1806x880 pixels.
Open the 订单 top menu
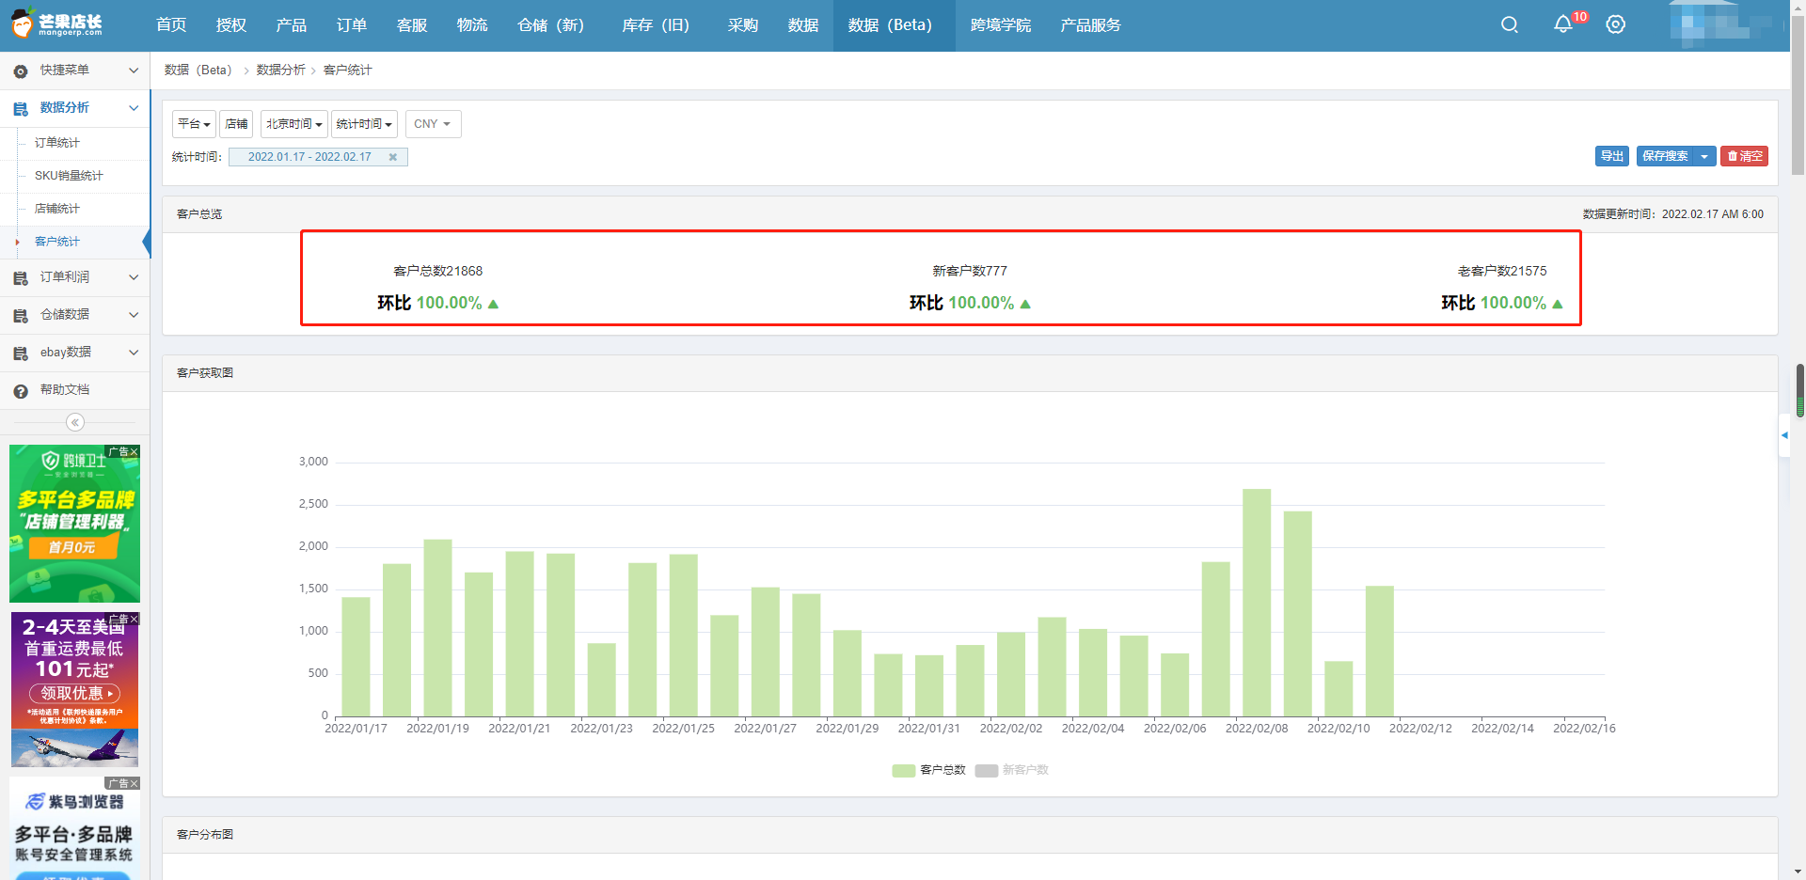pos(352,25)
